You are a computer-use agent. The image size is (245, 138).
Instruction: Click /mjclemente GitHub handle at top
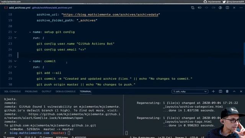pos(214,2)
